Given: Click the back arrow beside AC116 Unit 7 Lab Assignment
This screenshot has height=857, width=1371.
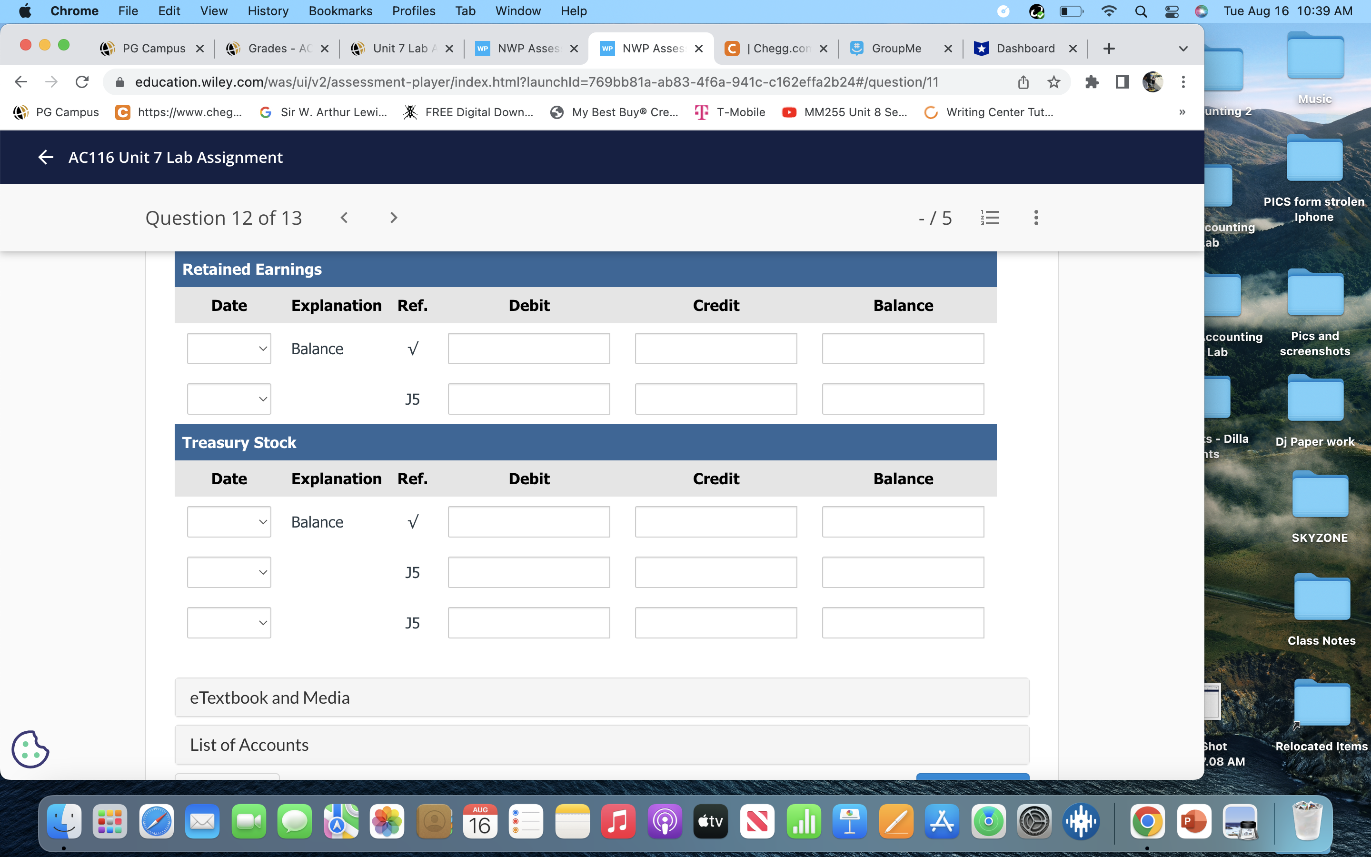Looking at the screenshot, I should [x=45, y=157].
